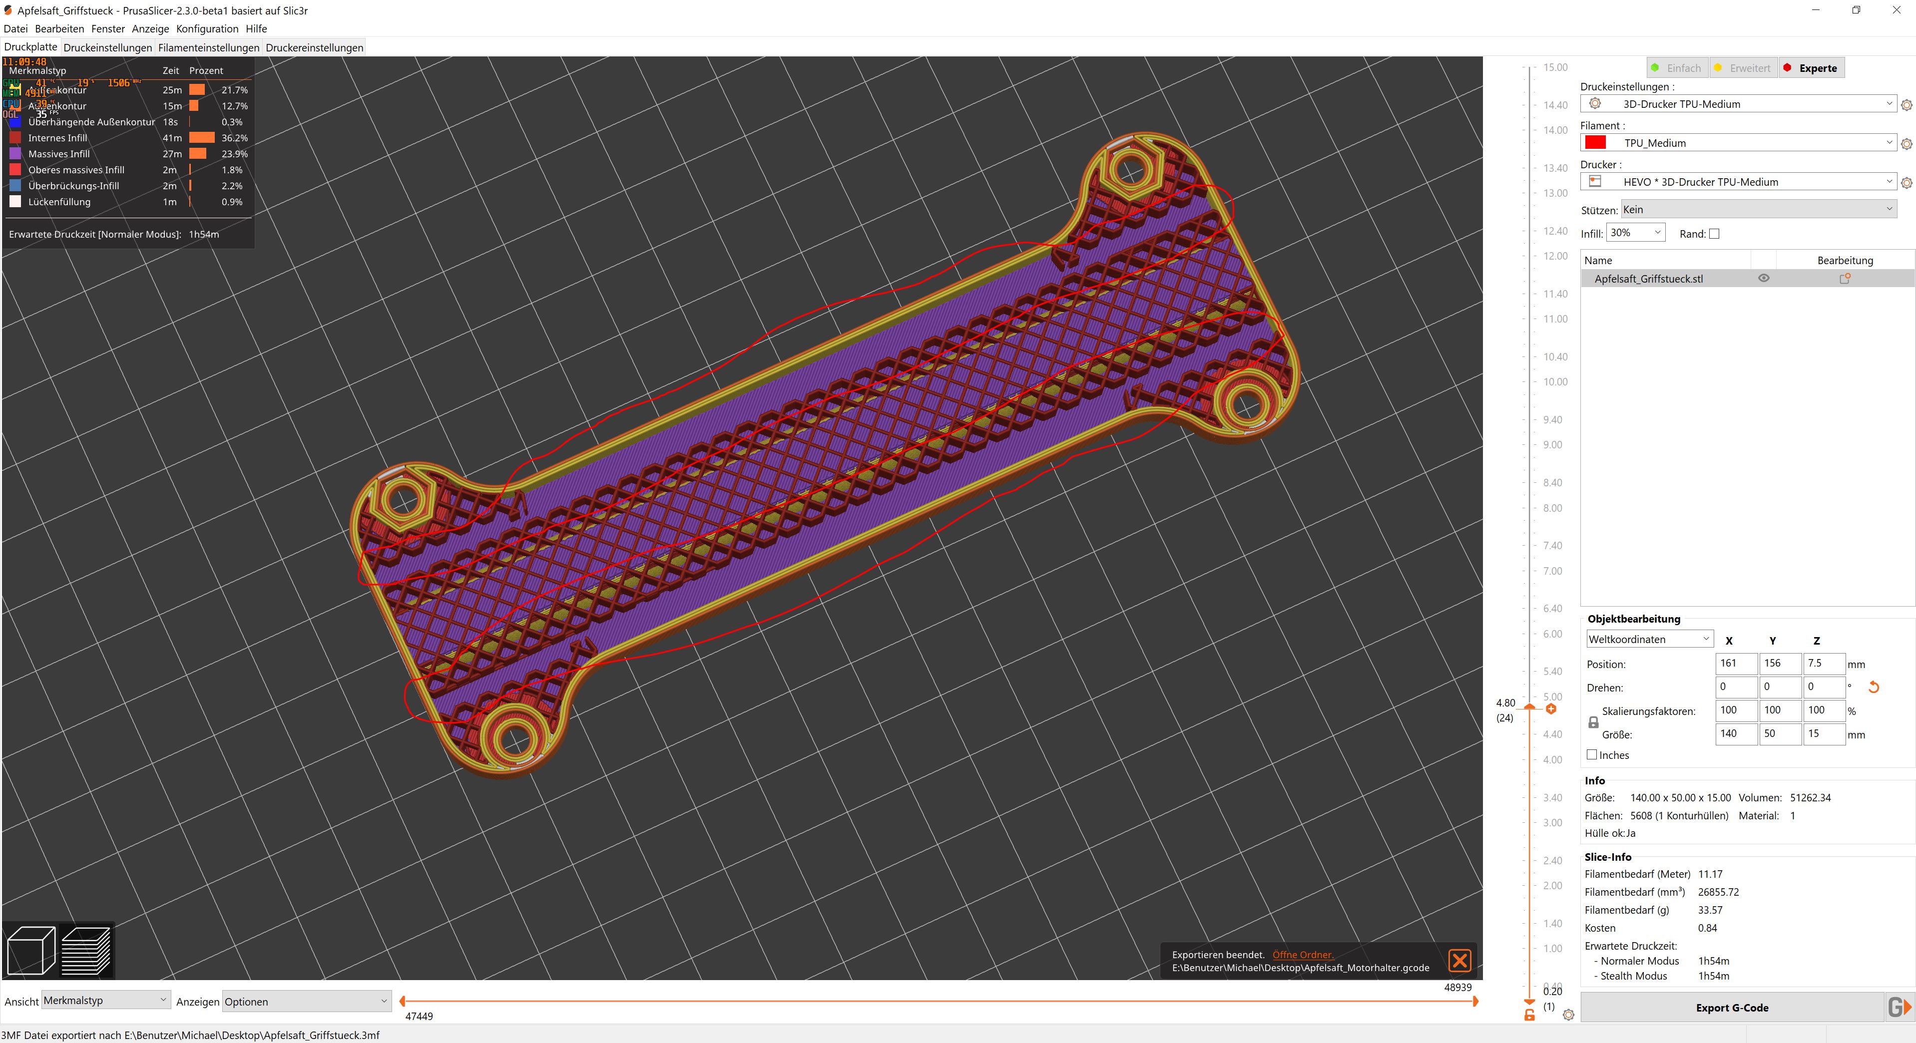The width and height of the screenshot is (1916, 1043).
Task: Open the Hilfe menu
Action: point(256,29)
